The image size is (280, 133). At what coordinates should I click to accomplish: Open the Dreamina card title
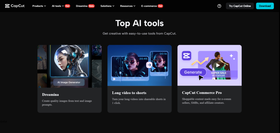[x=50, y=95]
